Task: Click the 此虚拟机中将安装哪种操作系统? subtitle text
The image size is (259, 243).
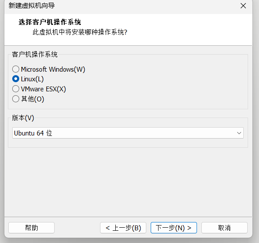Action: tap(80, 32)
